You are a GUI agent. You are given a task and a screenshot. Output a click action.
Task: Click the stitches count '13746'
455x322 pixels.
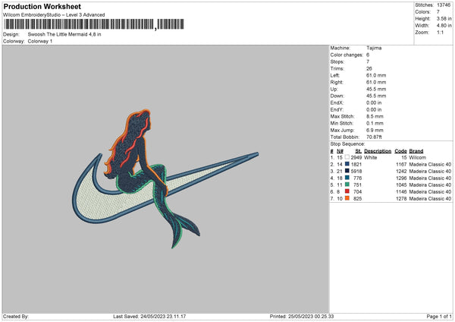pyautogui.click(x=444, y=5)
